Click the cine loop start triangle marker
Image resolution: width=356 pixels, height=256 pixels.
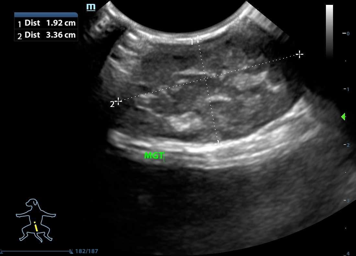pos(2,251)
